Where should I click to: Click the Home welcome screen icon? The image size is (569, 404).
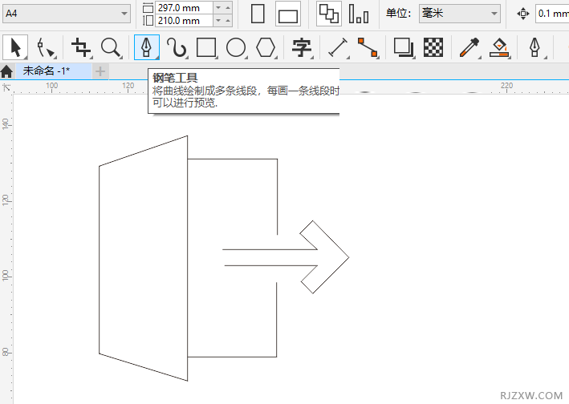(x=6, y=71)
